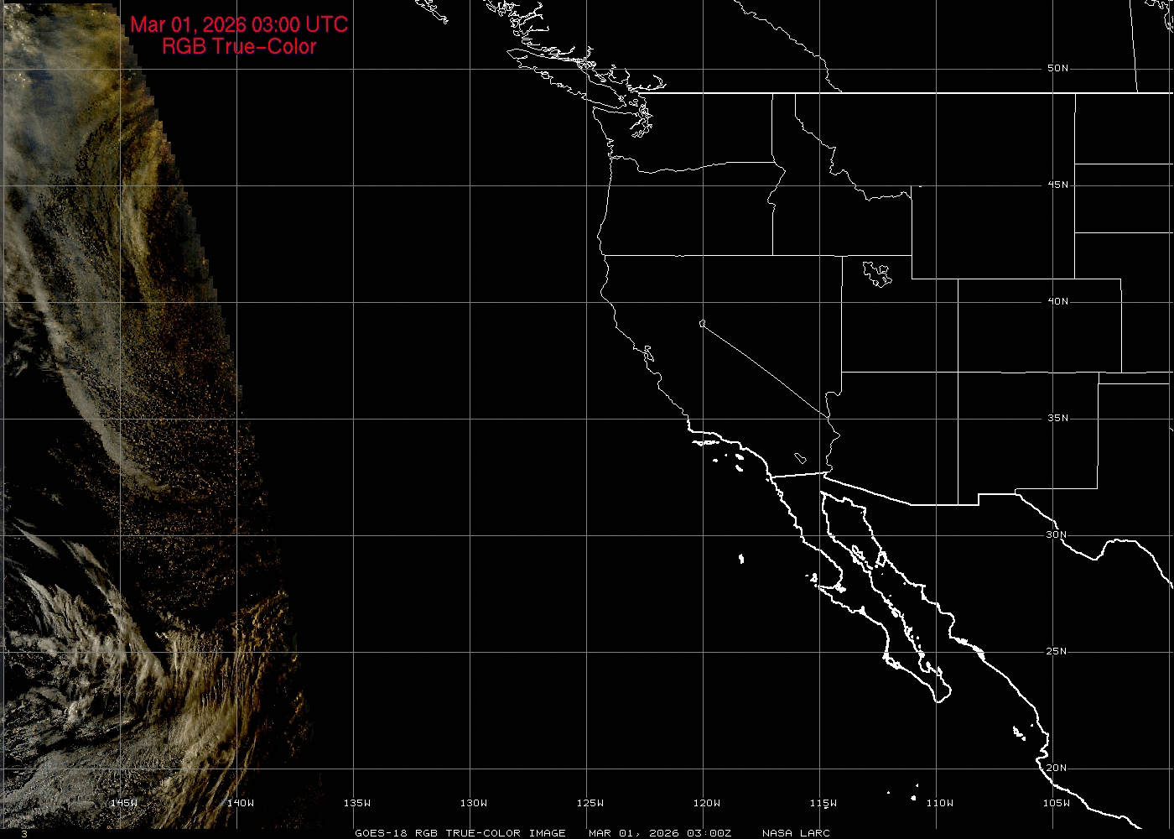This screenshot has height=839, width=1174.
Task: Click the 125W longitude label
Action: click(590, 803)
